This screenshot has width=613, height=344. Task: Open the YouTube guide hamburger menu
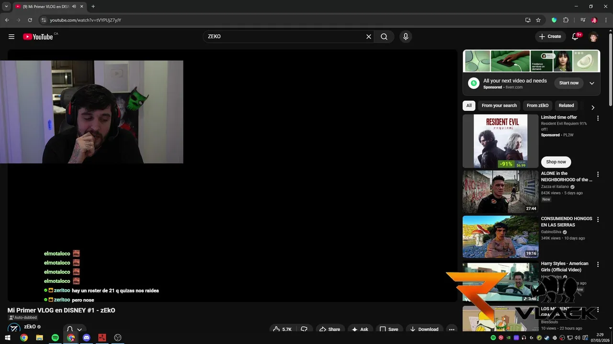pyautogui.click(x=11, y=36)
